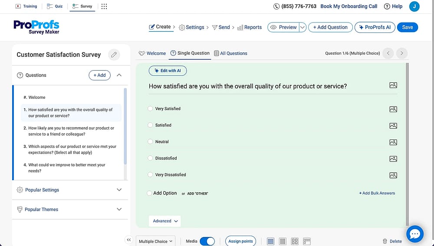Viewport: 434px width, 246px height.
Task: Add image to Satisfied option
Action: click(393, 126)
